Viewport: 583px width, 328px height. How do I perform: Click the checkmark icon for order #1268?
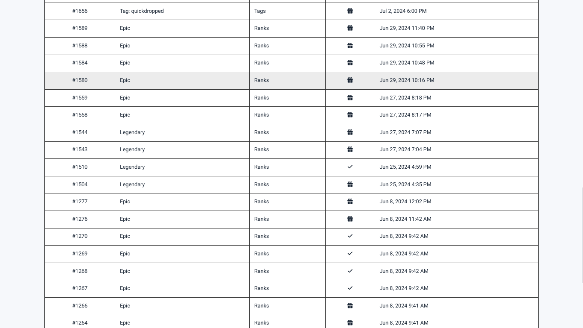[x=350, y=271]
